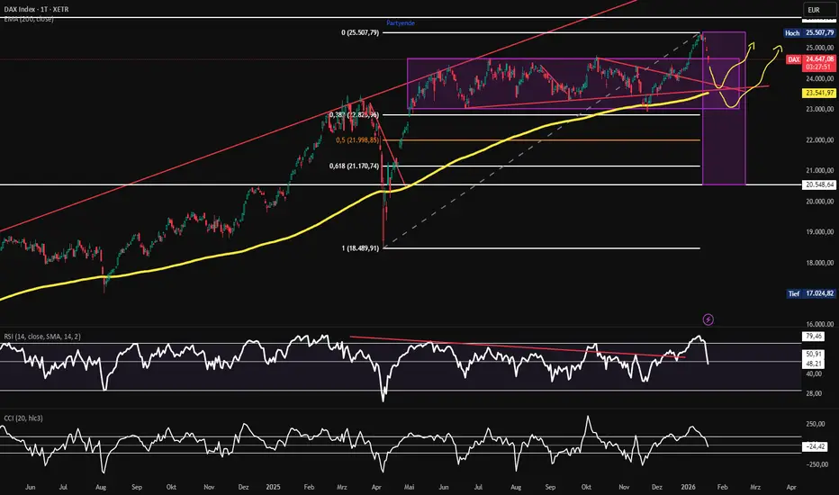
Task: Open the RSI (14, close, SMA, 14, 2) legend
Action: 42,337
